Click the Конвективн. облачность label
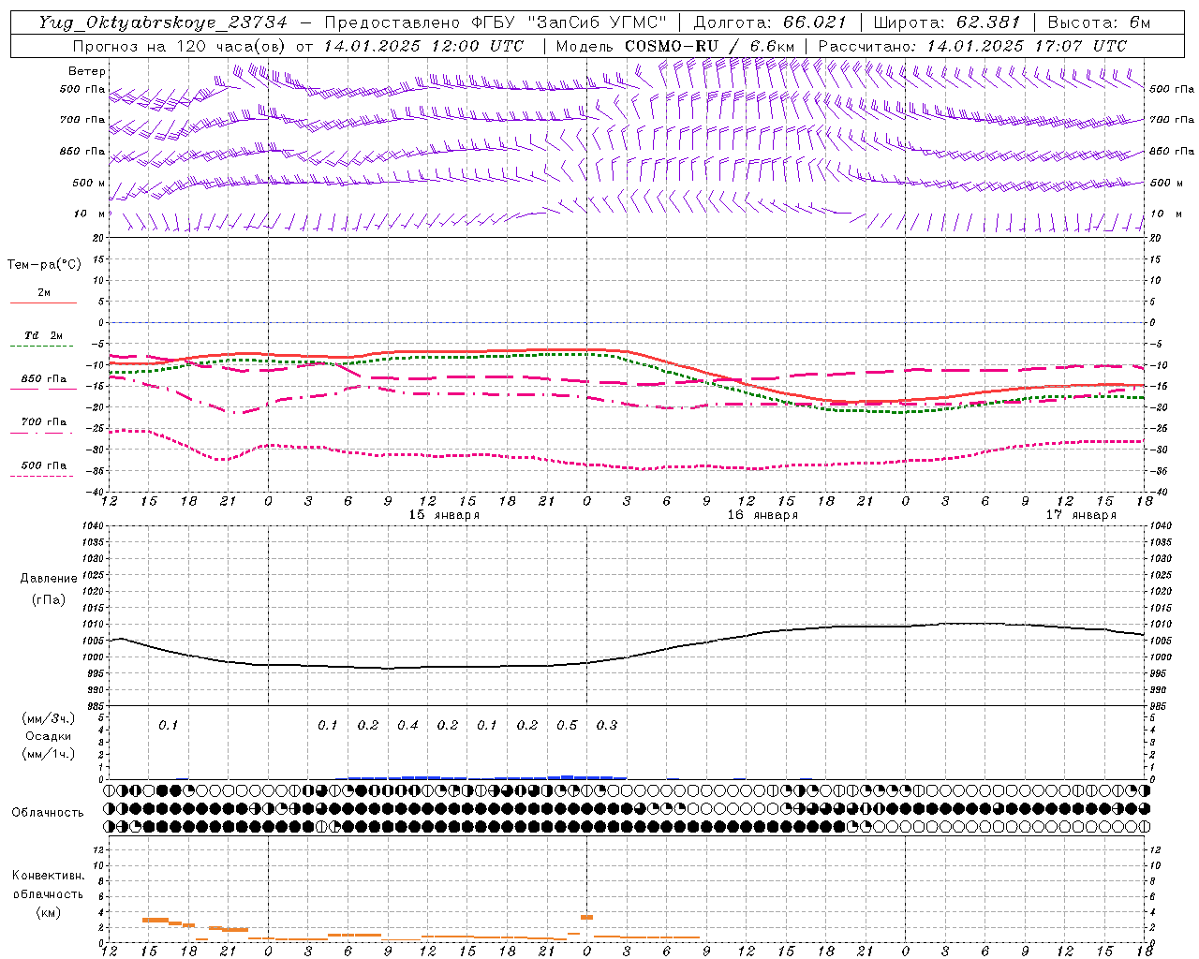Viewport: 1199px width, 959px height. pyautogui.click(x=48, y=885)
